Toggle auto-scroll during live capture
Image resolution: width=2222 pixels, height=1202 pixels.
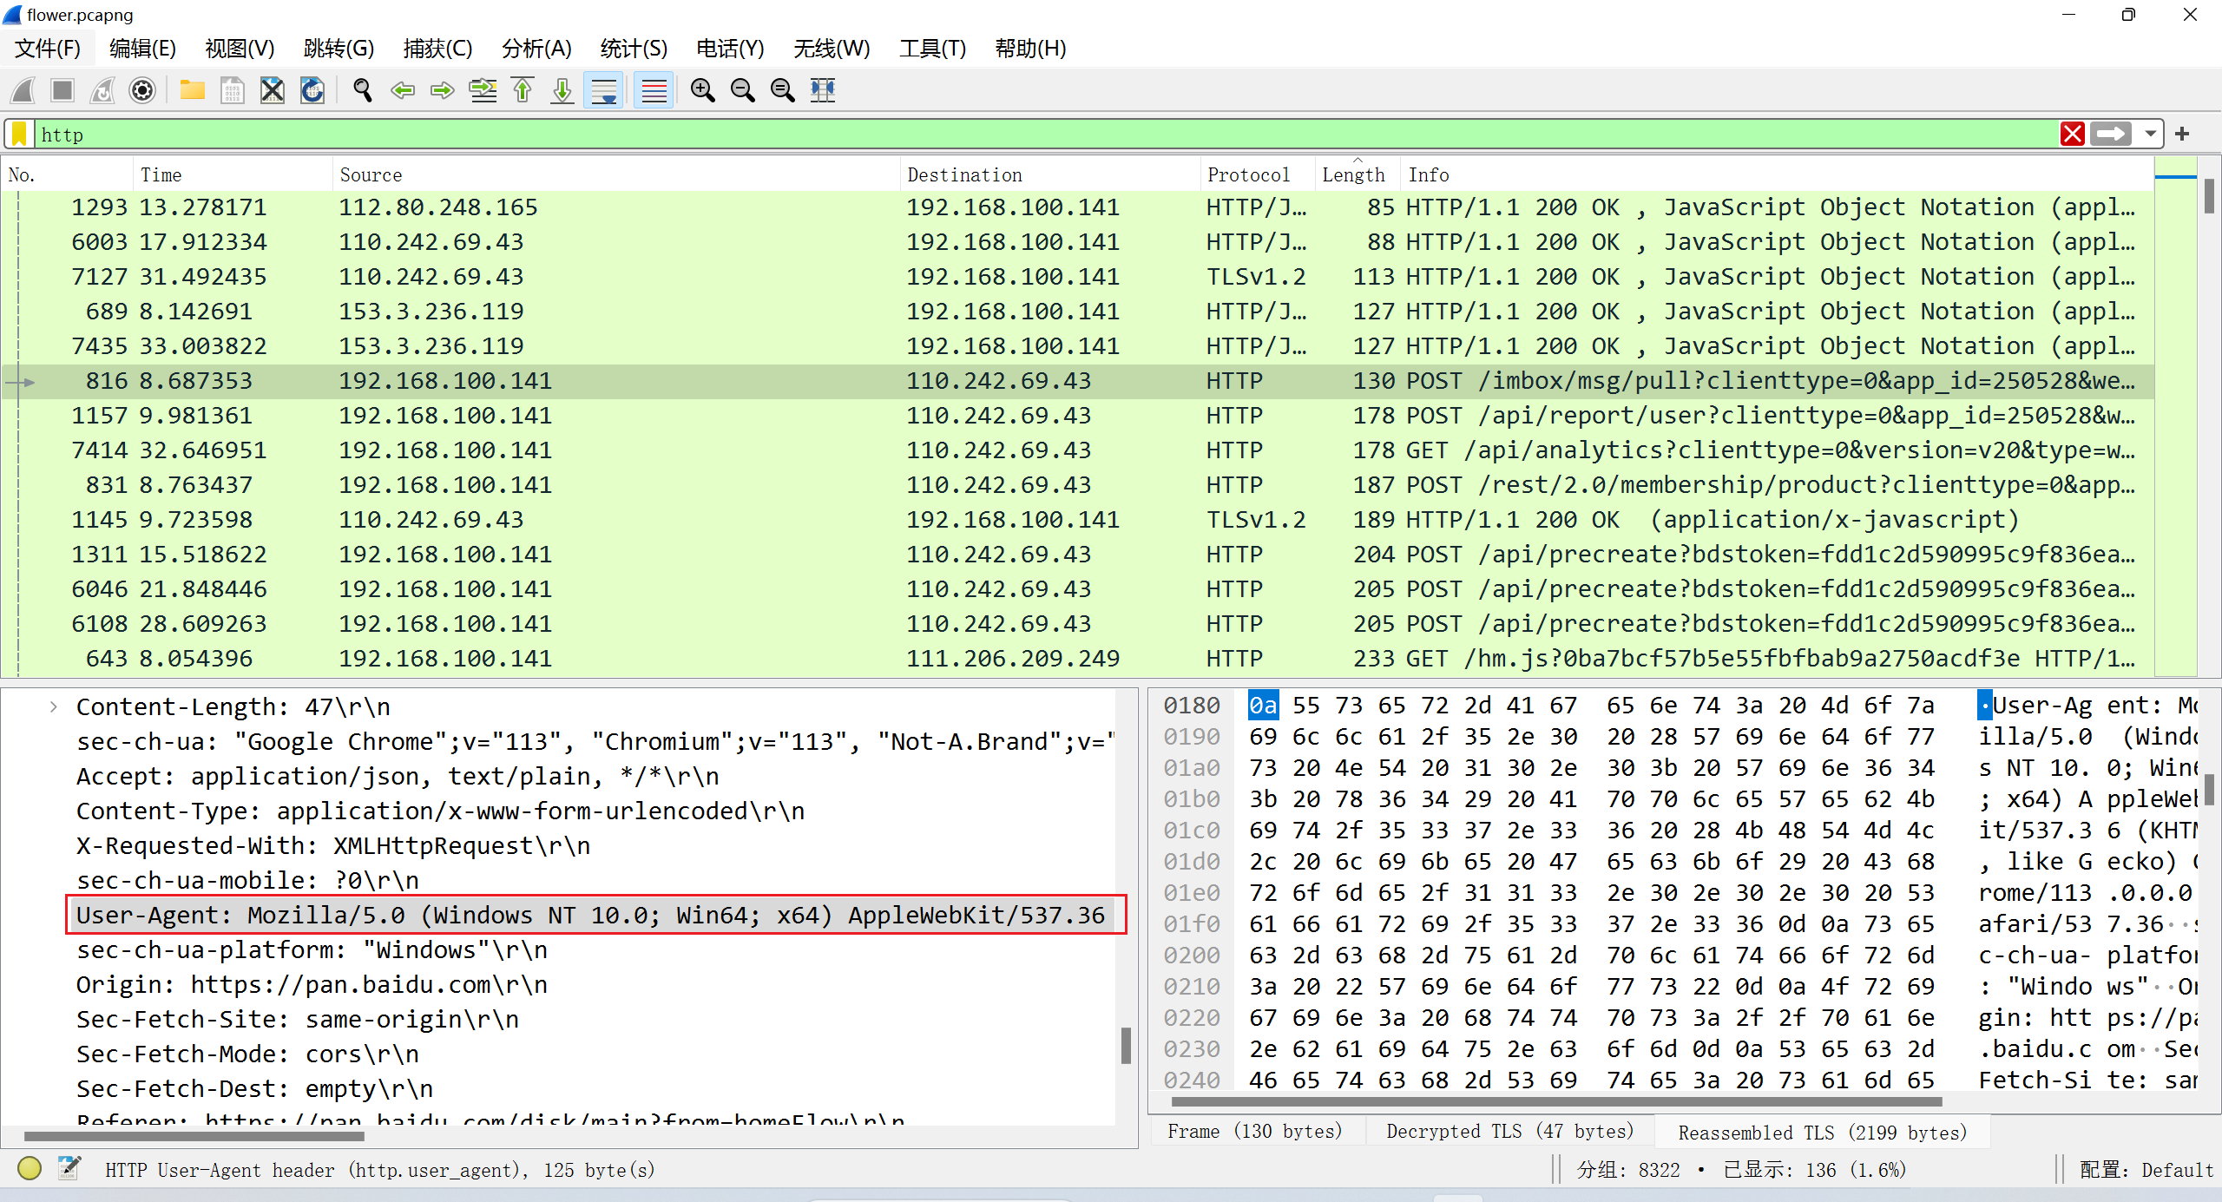coord(604,90)
